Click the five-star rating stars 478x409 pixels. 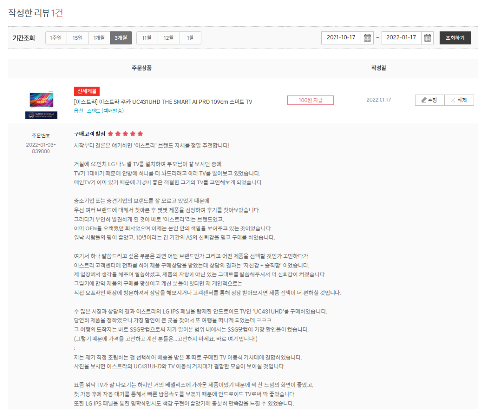pos(125,134)
